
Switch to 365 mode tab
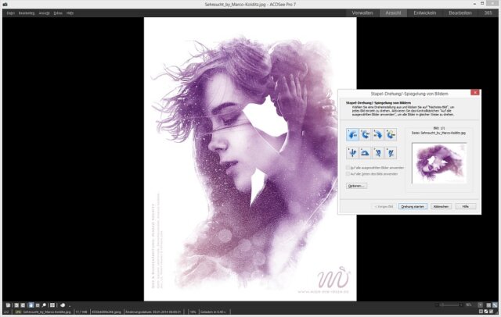pos(488,12)
